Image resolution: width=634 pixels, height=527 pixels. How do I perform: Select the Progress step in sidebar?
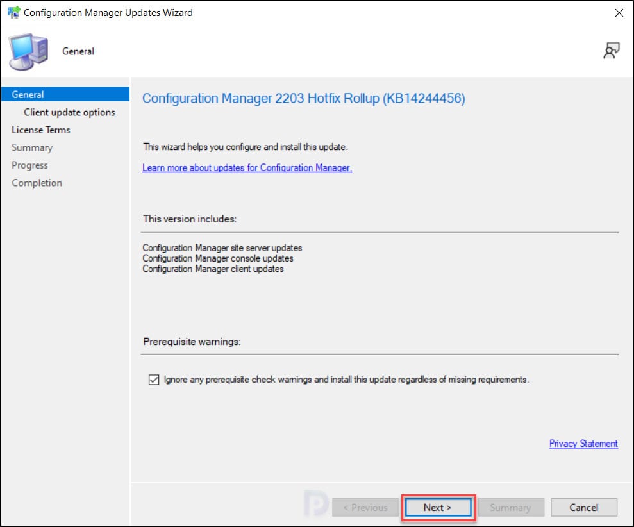(29, 165)
